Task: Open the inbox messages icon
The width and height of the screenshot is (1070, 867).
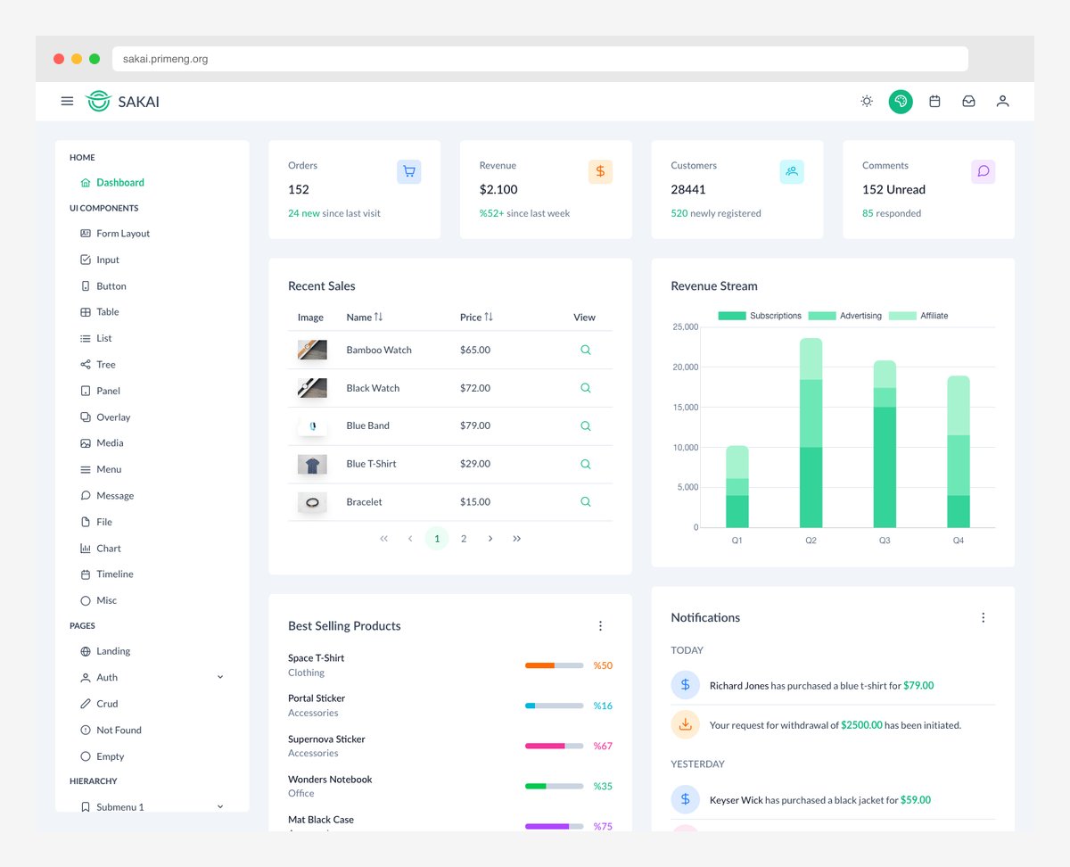Action: [968, 102]
